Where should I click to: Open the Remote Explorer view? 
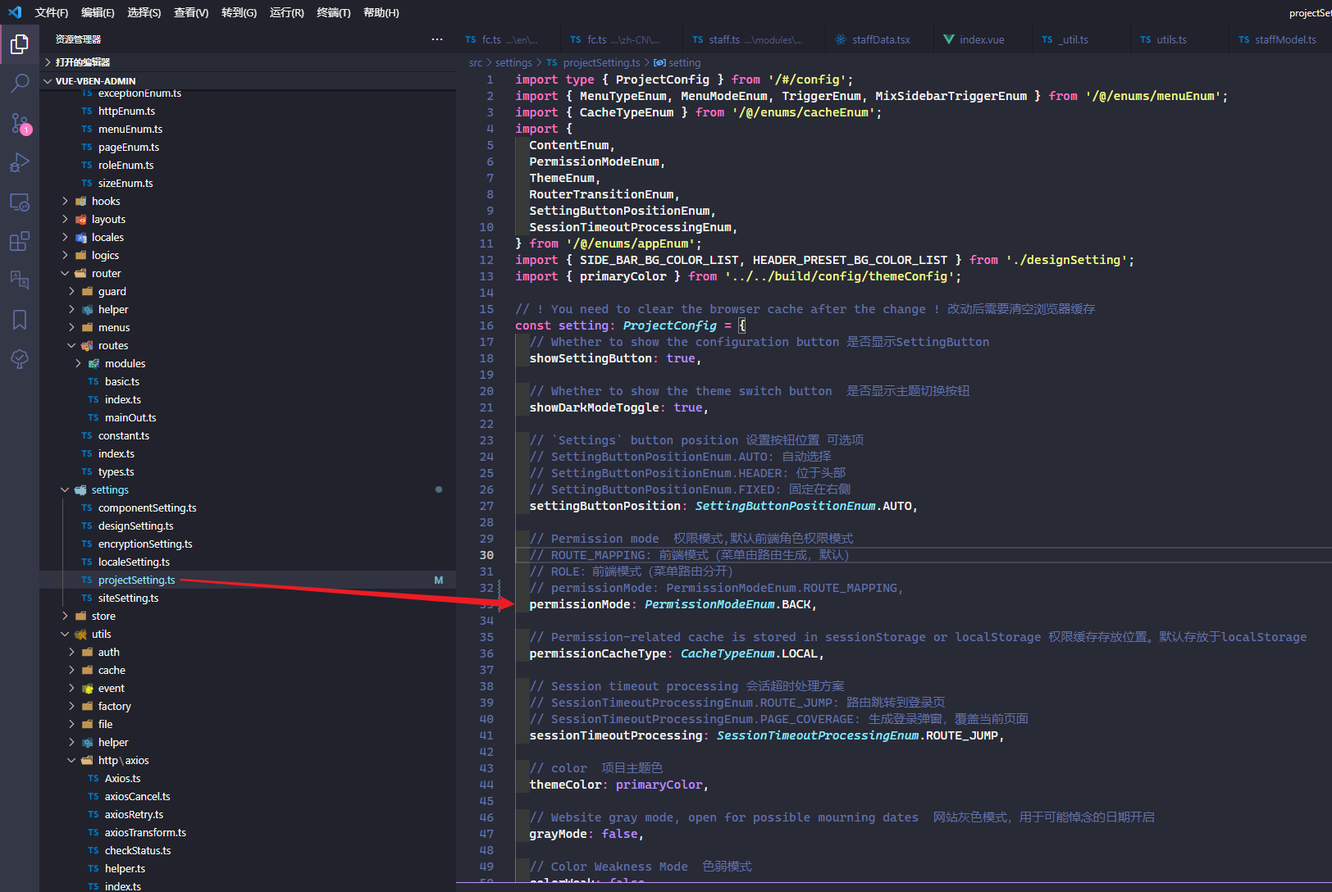click(x=20, y=202)
